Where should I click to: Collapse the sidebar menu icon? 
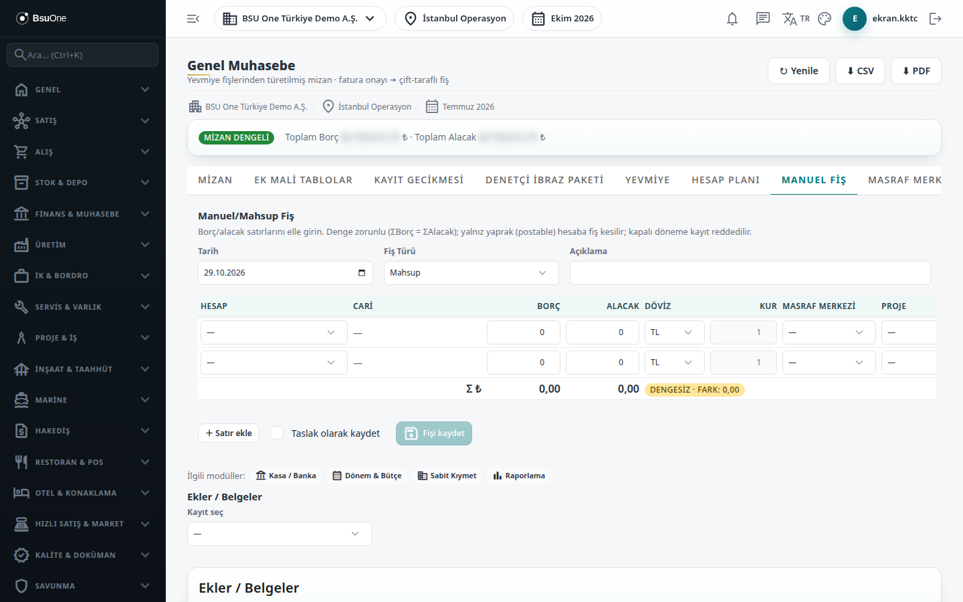193,19
